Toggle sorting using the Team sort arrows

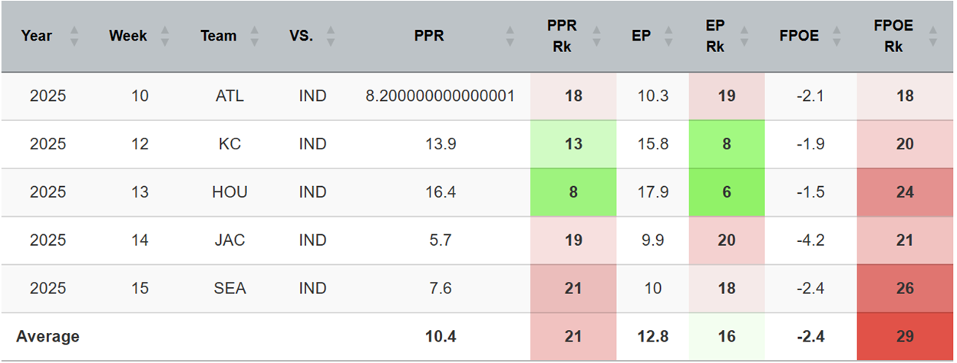(255, 36)
